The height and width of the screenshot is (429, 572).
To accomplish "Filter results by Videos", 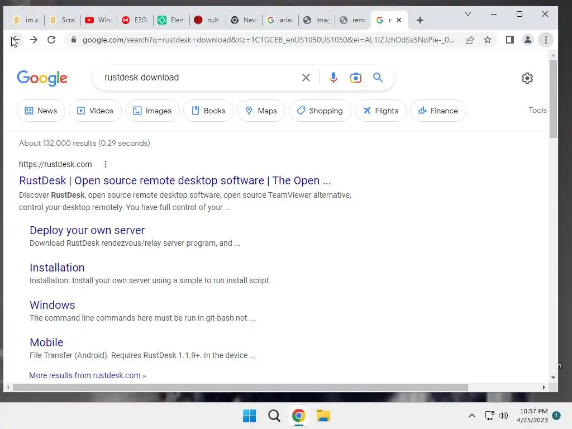I will (x=95, y=111).
